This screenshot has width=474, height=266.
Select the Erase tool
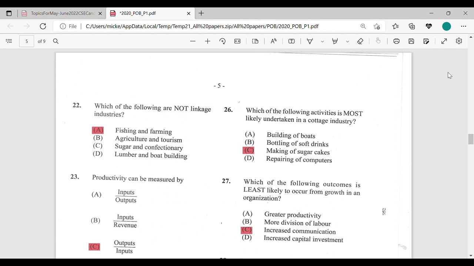[x=360, y=41]
